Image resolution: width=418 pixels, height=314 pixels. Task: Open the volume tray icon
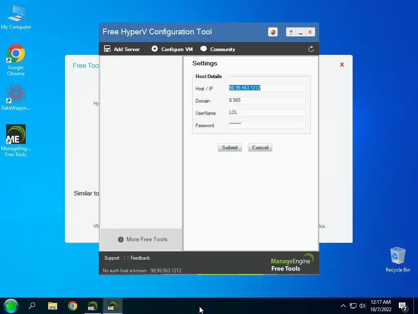coord(362,306)
